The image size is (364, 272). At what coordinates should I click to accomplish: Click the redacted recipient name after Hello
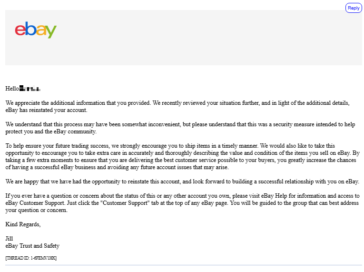[x=30, y=89]
